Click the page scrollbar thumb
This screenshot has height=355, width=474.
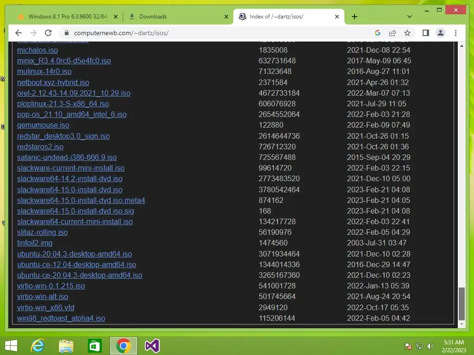462,304
